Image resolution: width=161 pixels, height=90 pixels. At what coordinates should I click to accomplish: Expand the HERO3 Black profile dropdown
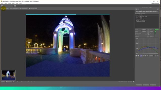(147, 11)
